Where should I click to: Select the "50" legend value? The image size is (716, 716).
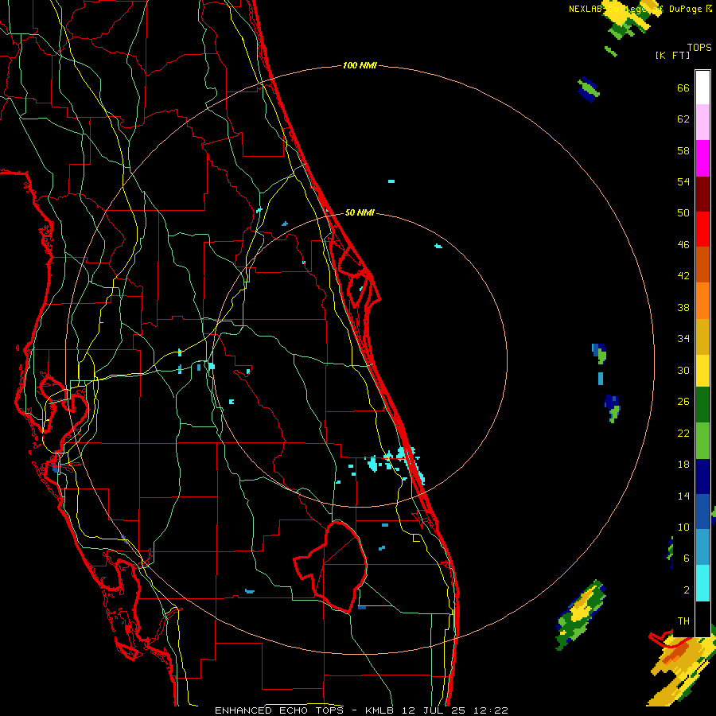click(683, 213)
